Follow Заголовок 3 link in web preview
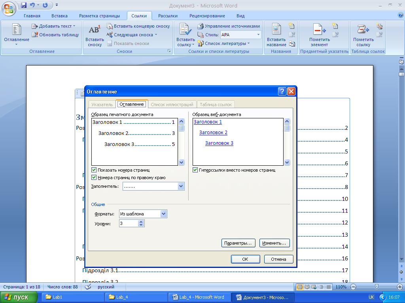 click(x=219, y=143)
